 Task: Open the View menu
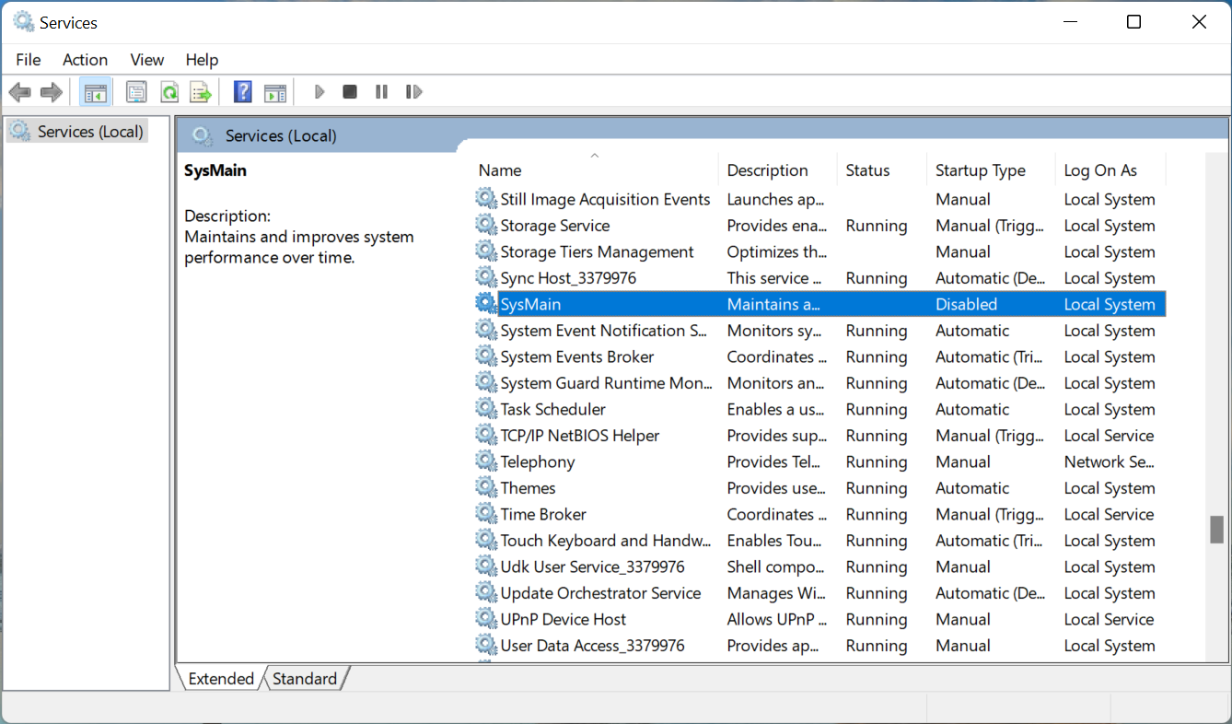coord(146,59)
